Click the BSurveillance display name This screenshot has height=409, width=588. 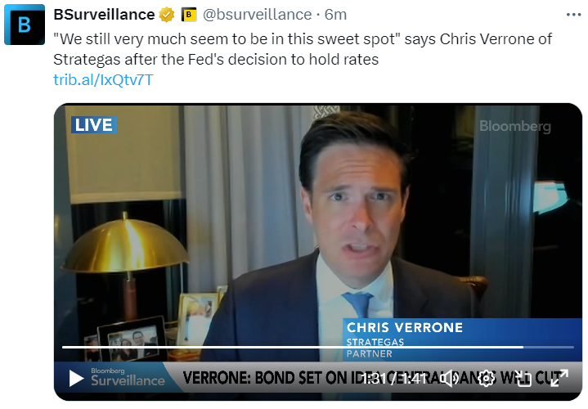click(104, 14)
